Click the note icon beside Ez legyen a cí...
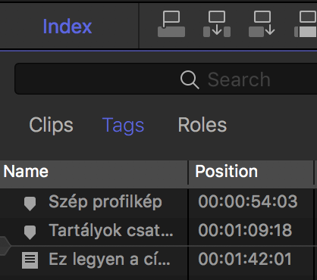Image resolution: width=317 pixels, height=280 pixels. (x=30, y=260)
